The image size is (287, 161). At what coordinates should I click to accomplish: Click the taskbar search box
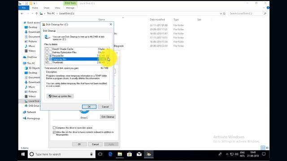(x=62, y=154)
